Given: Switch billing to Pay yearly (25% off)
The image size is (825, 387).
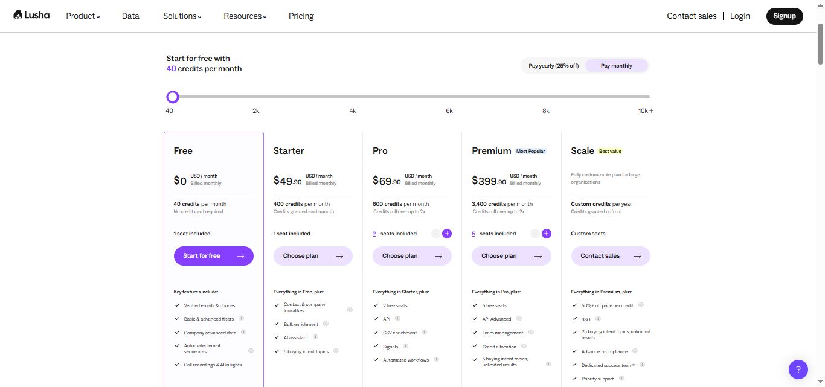Looking at the screenshot, I should coord(553,65).
